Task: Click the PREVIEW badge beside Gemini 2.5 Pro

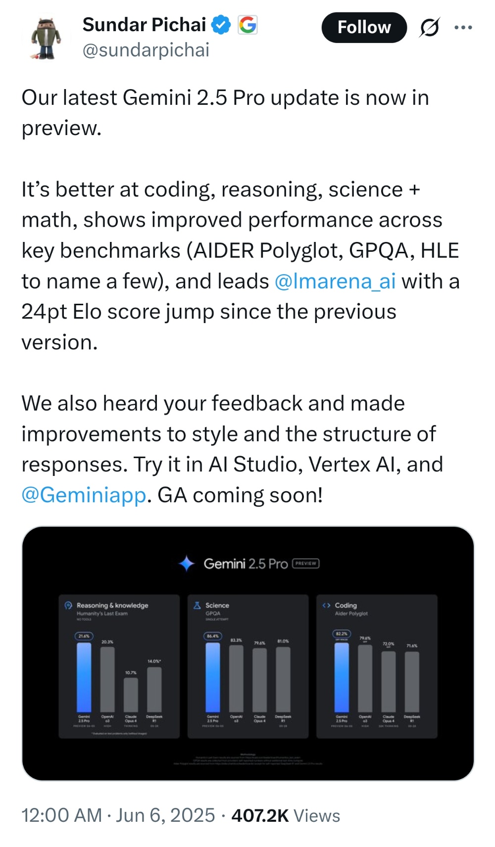Action: point(306,563)
